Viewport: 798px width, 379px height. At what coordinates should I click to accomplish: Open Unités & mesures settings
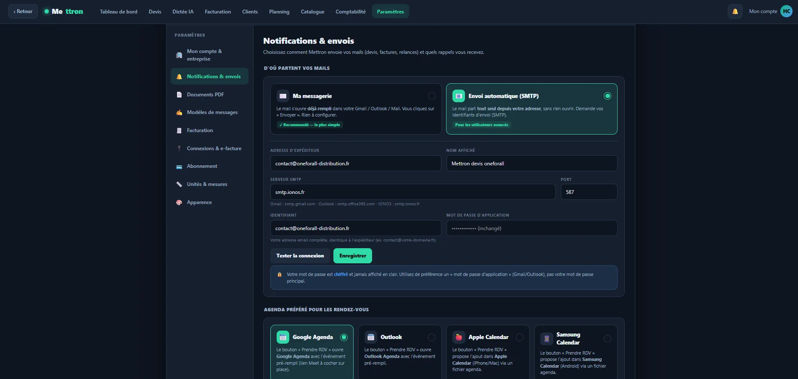pyautogui.click(x=209, y=184)
